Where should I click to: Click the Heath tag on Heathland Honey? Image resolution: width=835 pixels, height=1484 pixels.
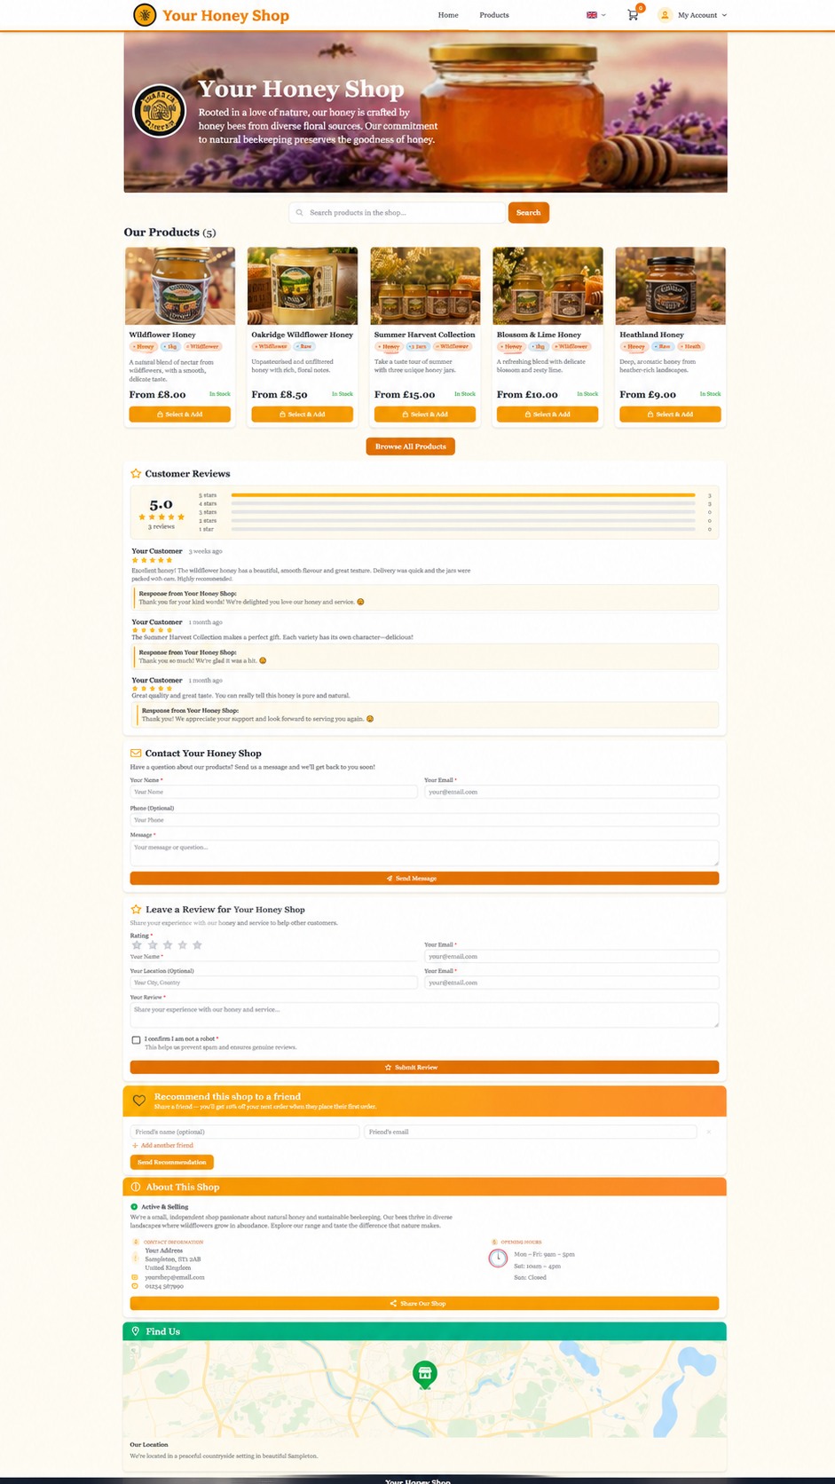[x=691, y=346]
